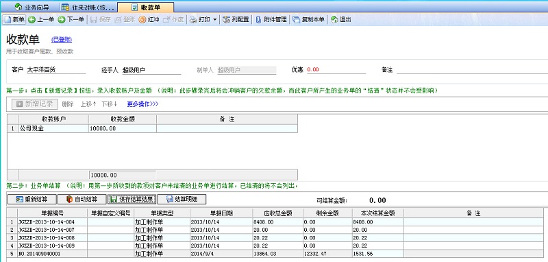Click the 收款账户 column header
548x262 pixels.
[x=53, y=119]
